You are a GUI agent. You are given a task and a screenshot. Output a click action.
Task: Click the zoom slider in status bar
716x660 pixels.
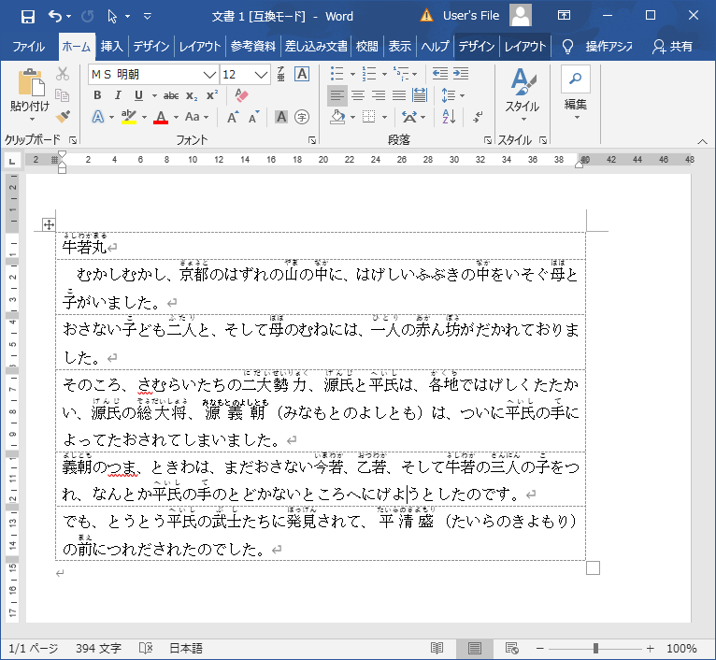pos(595,648)
